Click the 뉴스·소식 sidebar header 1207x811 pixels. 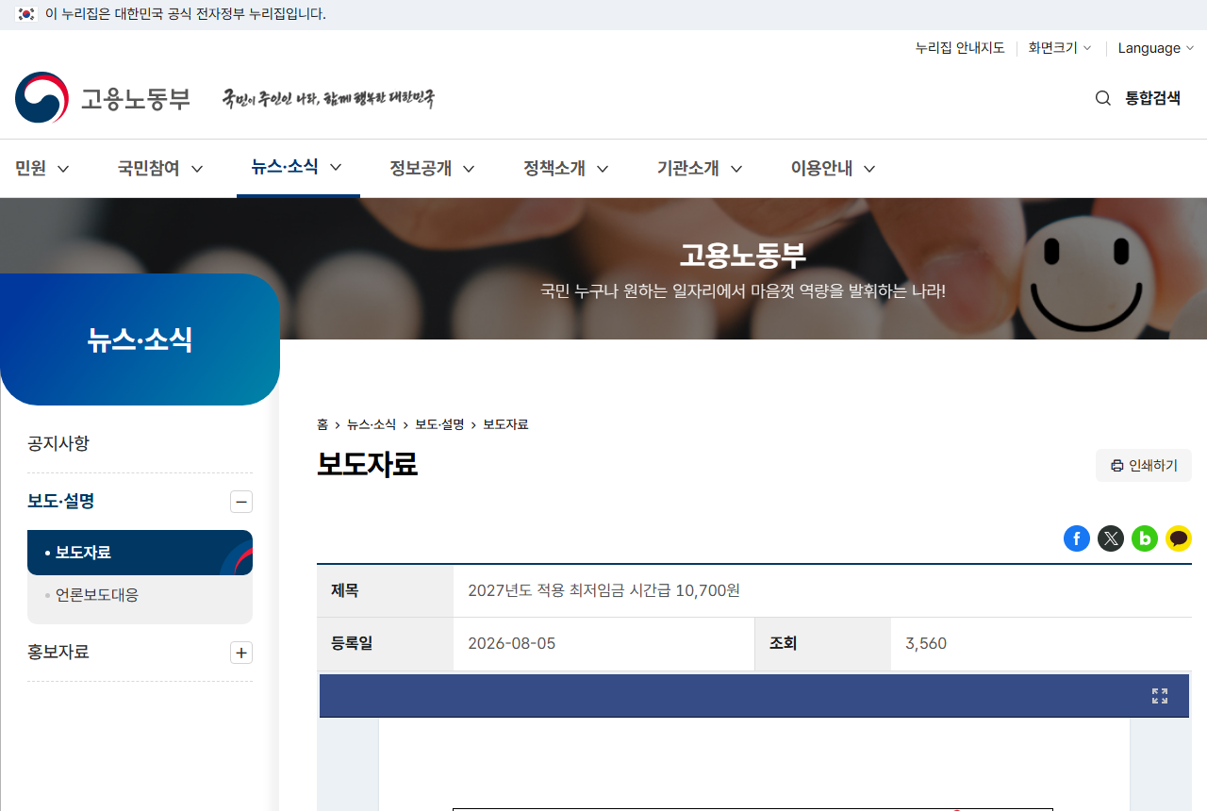tap(140, 339)
